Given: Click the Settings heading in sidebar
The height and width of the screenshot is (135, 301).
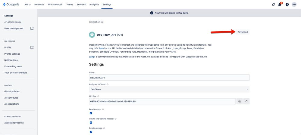Looking at the screenshot, I should 9,16.
